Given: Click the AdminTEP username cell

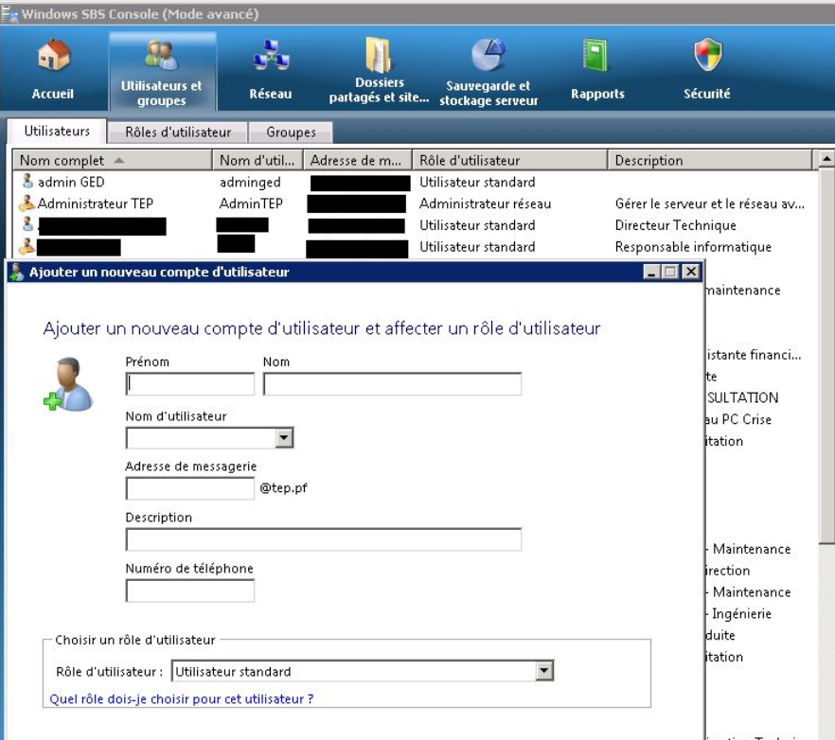Looking at the screenshot, I should click(251, 203).
